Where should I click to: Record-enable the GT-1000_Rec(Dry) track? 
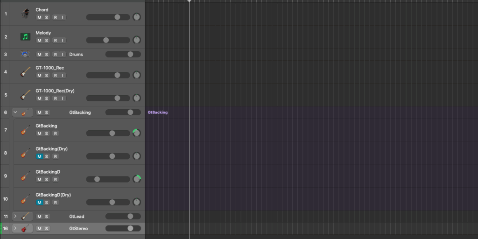tap(55, 98)
